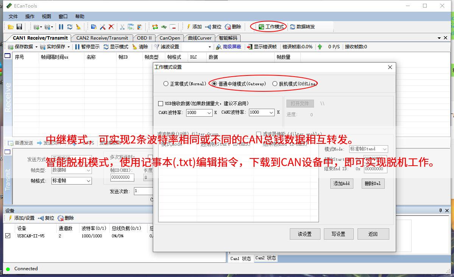
Task: Click the 写设置 button
Action: tap(338, 234)
